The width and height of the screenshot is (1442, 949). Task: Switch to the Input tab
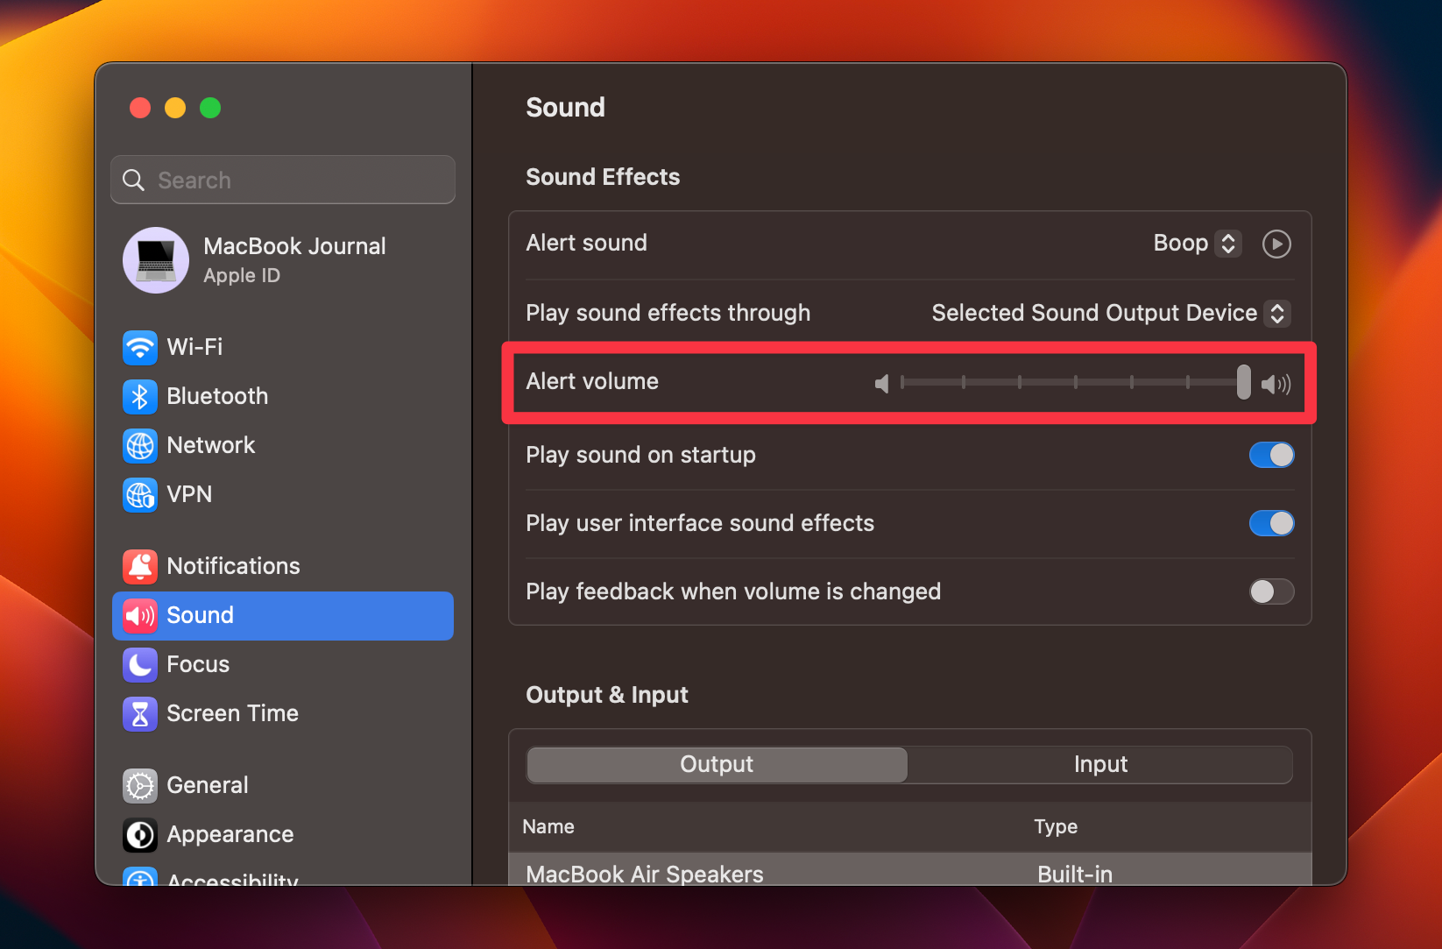pyautogui.click(x=1099, y=764)
